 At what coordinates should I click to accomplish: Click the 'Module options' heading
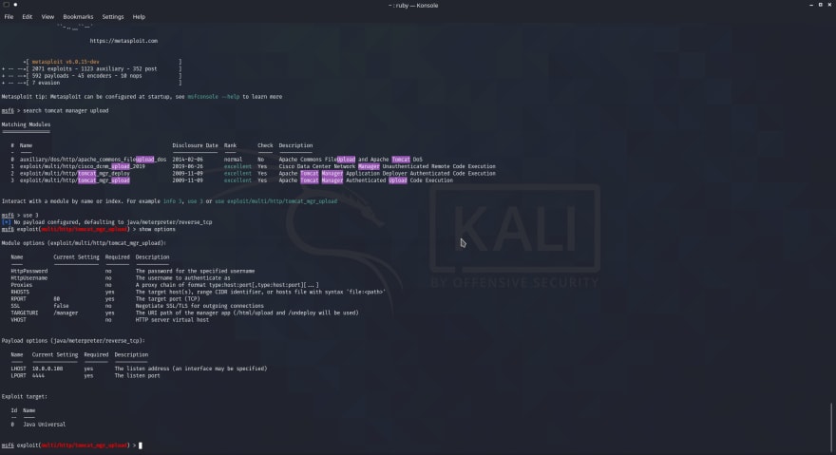coord(84,243)
